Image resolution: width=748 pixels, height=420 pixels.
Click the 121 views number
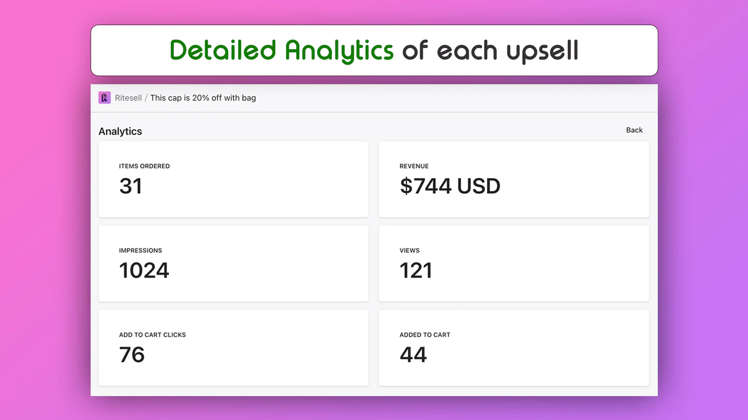pos(416,271)
